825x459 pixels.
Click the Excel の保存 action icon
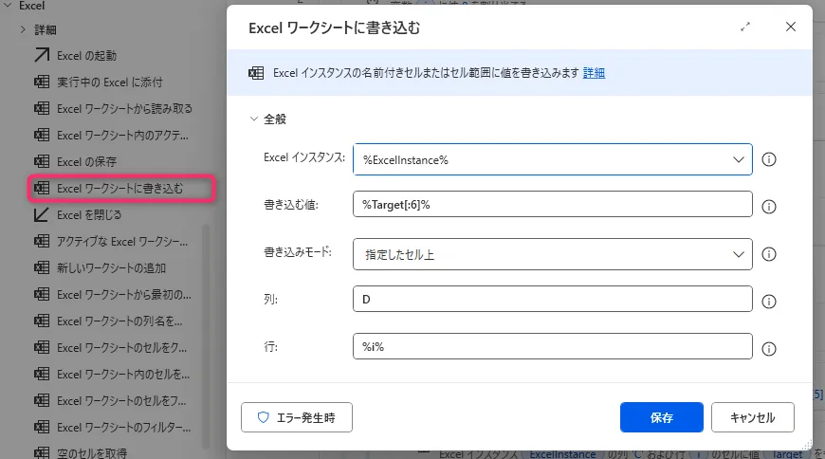click(42, 162)
